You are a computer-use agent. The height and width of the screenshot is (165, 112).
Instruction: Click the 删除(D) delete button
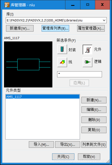coord(94,120)
